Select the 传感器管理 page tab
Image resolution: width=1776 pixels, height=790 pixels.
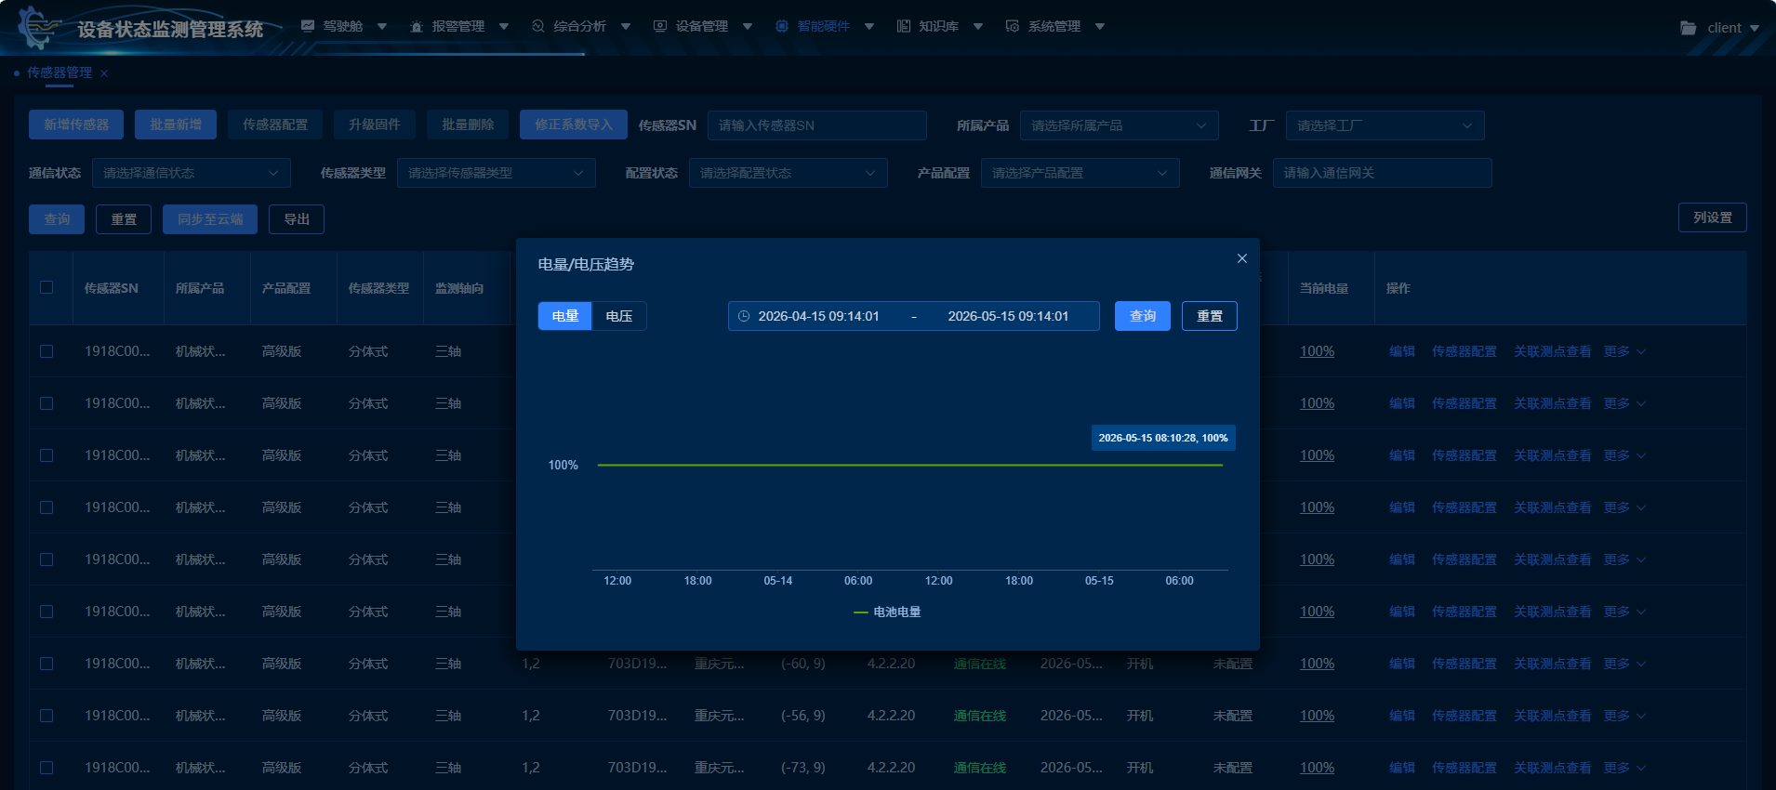(x=60, y=72)
